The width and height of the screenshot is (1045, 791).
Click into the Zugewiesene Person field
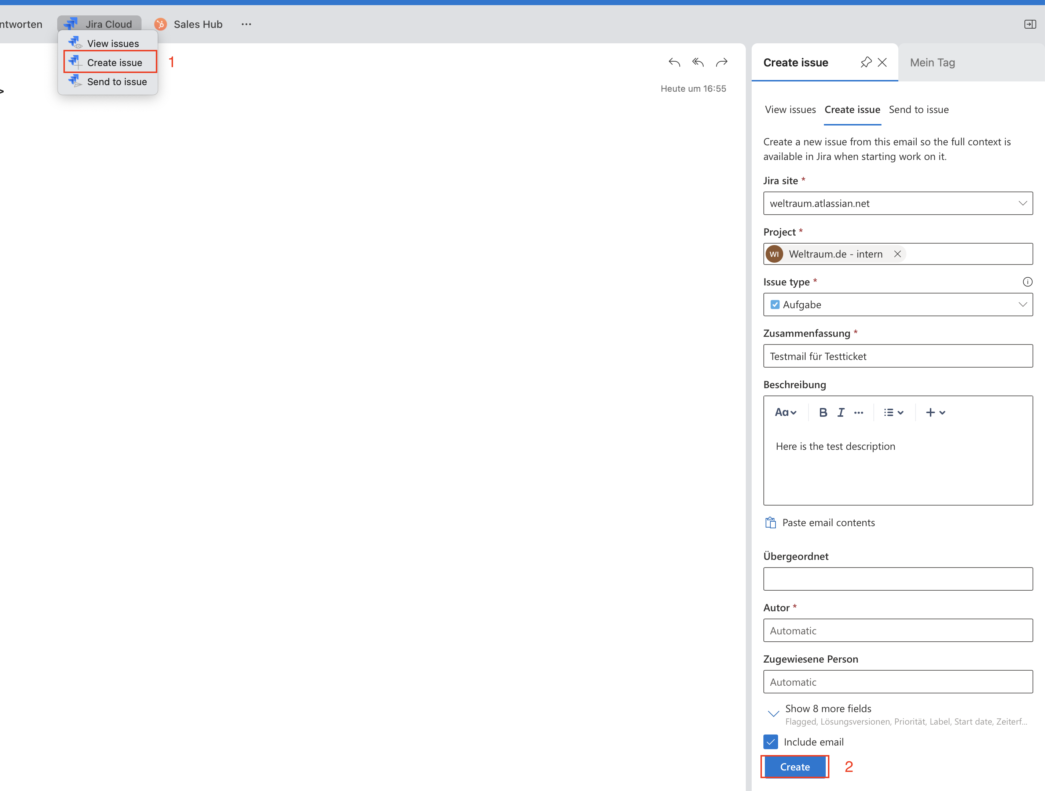898,682
